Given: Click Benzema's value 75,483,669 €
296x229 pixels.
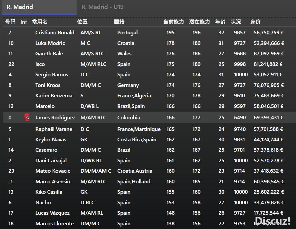Looking at the screenshot, I should click(269, 96).
